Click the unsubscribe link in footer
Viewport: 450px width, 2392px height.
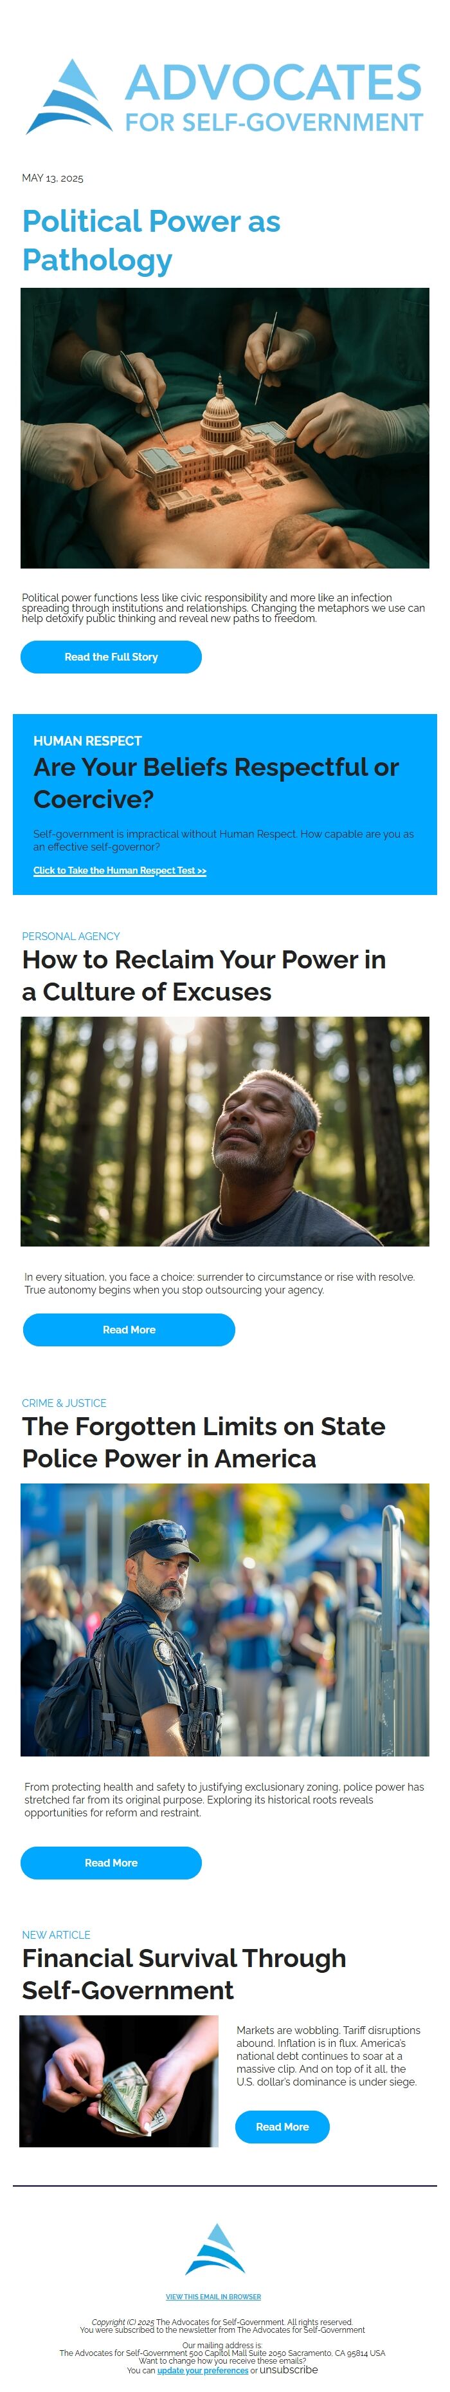point(289,2369)
